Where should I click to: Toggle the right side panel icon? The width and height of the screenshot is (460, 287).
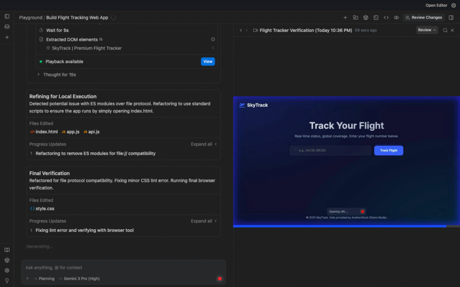click(451, 17)
